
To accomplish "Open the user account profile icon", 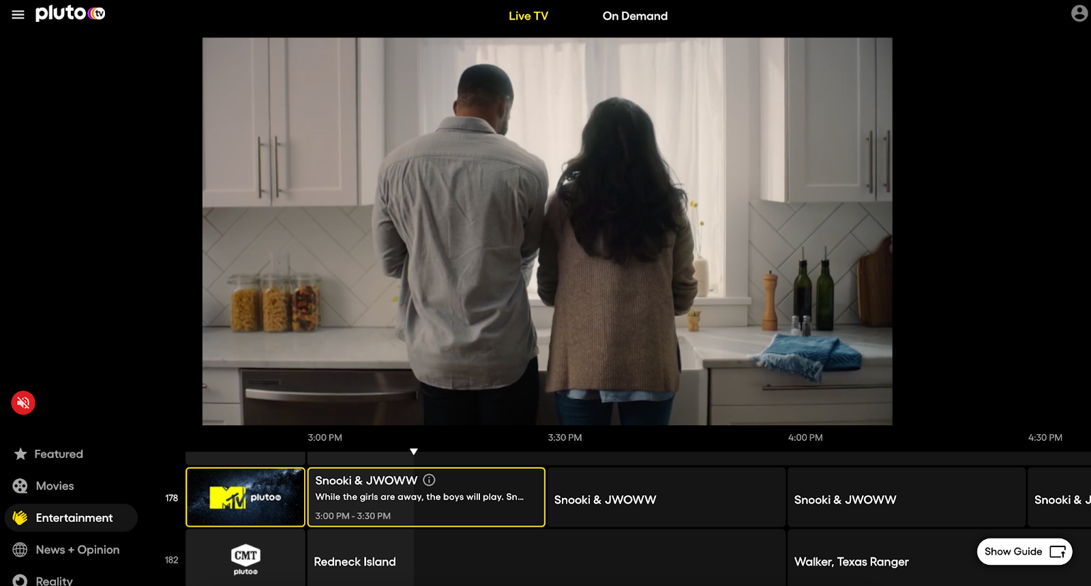I will pos(1079,13).
